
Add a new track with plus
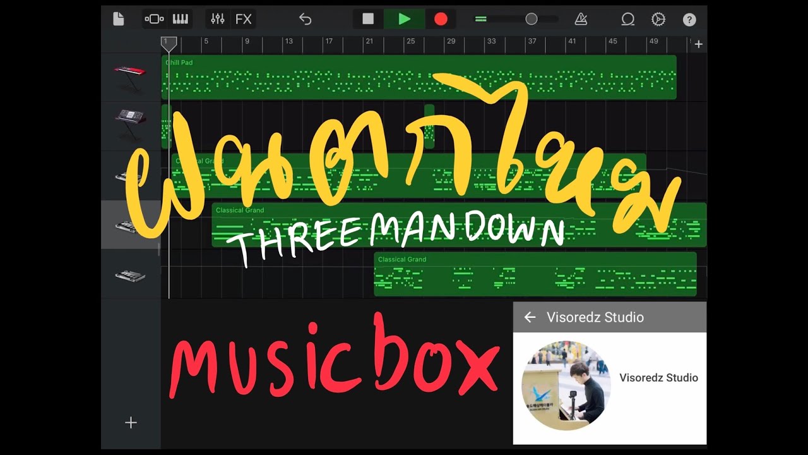pyautogui.click(x=131, y=423)
